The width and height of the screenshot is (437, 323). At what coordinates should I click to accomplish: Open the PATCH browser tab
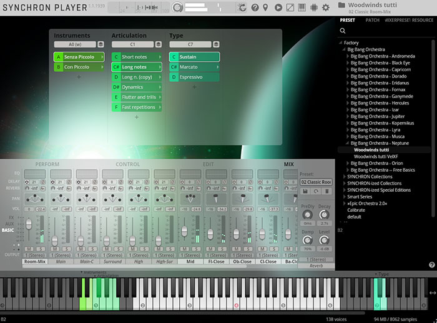(372, 20)
